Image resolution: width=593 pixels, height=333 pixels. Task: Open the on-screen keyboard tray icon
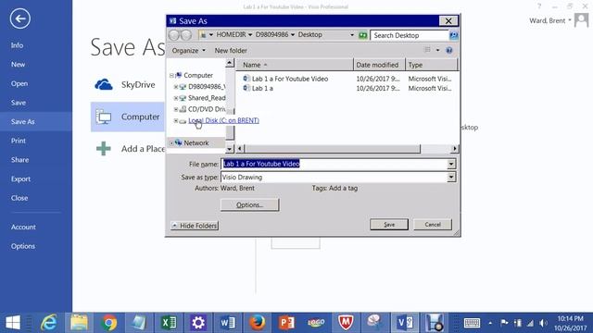(472, 323)
